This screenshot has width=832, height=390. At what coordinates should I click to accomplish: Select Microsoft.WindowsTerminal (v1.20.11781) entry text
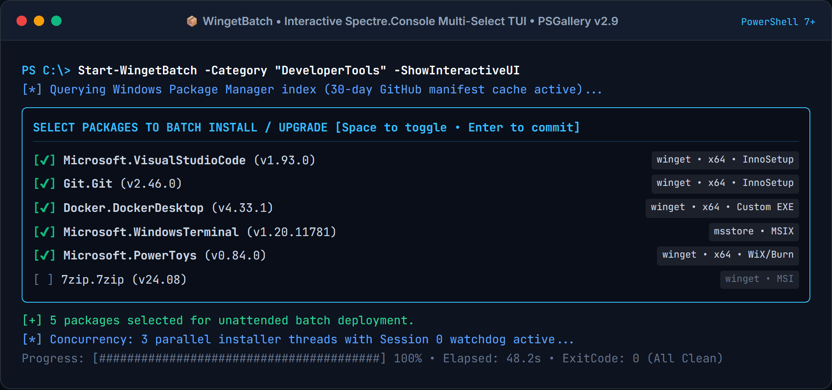click(x=200, y=232)
